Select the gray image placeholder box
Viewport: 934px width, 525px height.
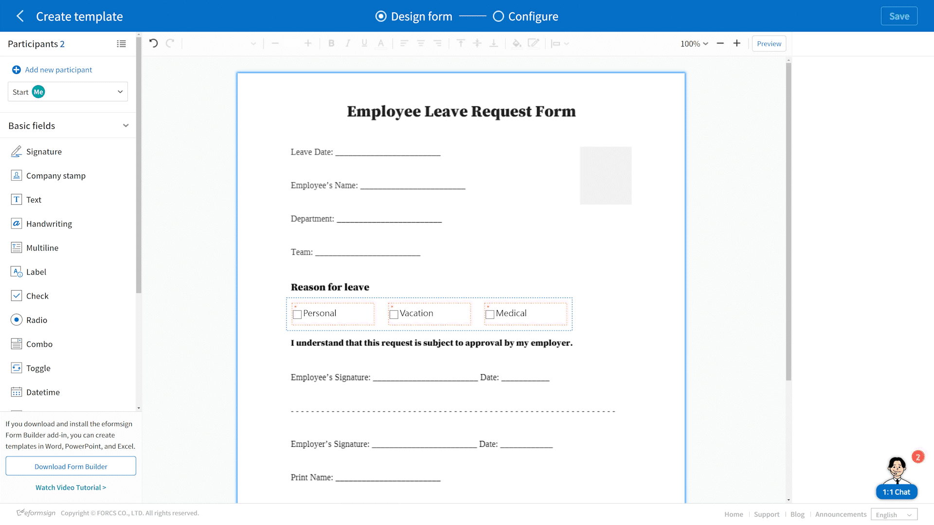pos(606,175)
